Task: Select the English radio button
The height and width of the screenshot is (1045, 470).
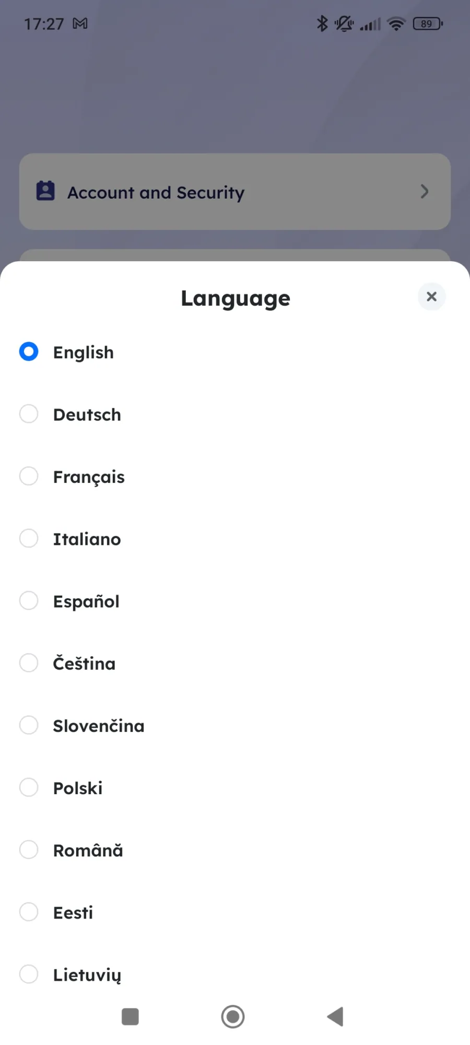Action: point(29,352)
